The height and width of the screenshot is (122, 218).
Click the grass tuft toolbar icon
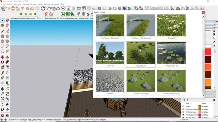point(26,14)
